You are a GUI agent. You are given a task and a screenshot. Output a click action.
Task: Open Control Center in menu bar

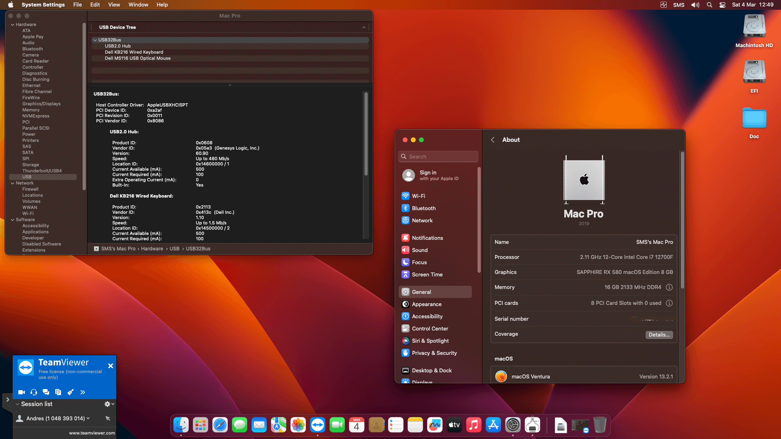coord(722,5)
